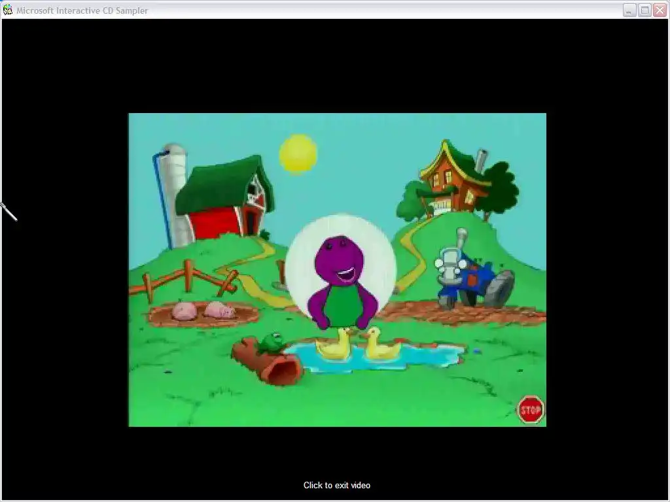
Task: Maximize the CD Sampler window
Action: [644, 10]
